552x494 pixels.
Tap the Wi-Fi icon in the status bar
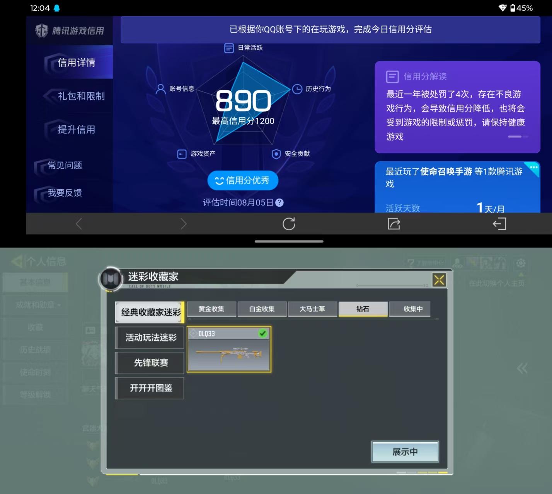(503, 8)
